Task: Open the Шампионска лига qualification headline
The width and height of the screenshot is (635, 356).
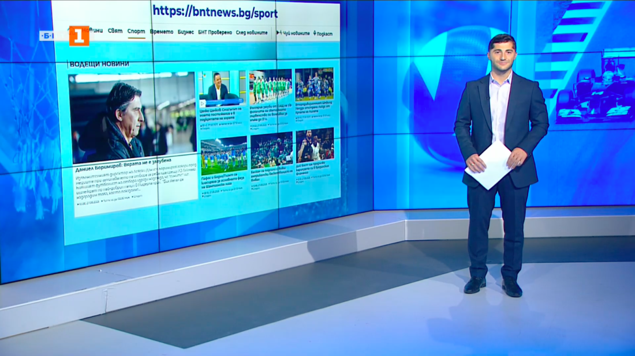Action: click(223, 181)
